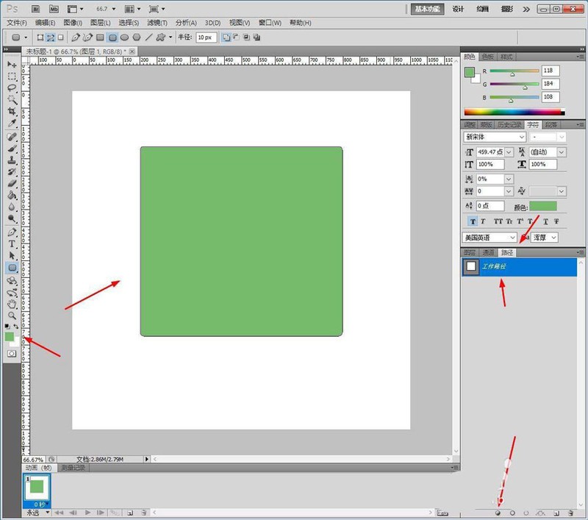Viewport: 588px width, 520px height.
Task: Expand the 美国英语 language dropdown
Action: (490, 238)
